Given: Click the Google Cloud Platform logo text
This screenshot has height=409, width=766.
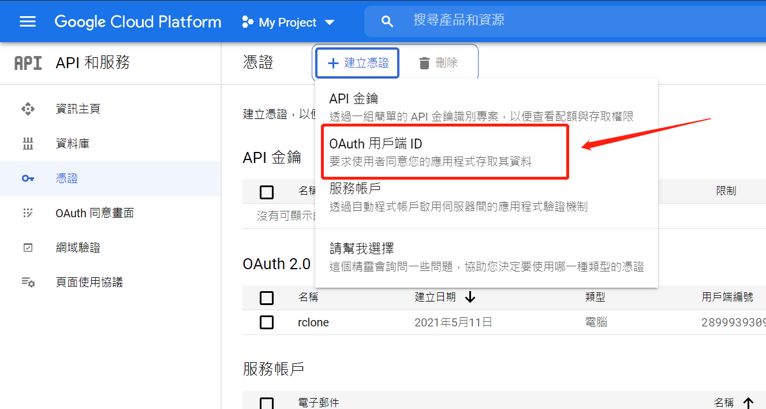Looking at the screenshot, I should (138, 22).
